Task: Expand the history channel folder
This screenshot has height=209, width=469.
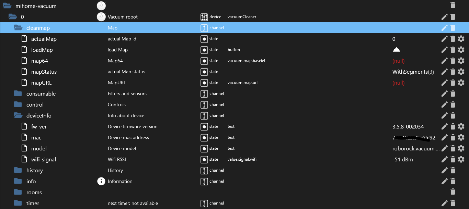Action: pos(18,170)
